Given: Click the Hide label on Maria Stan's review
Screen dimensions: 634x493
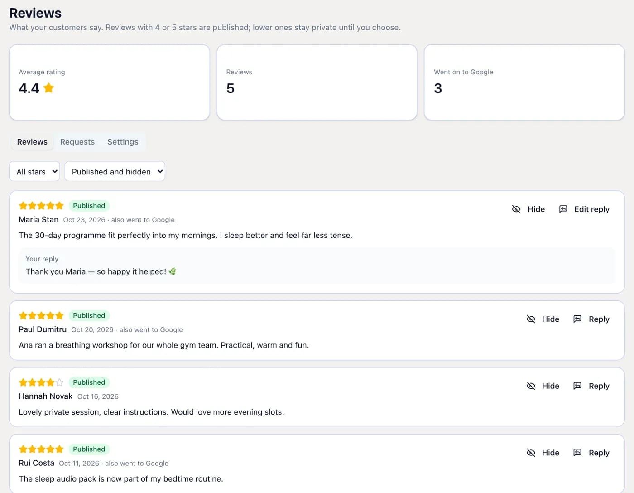Looking at the screenshot, I should coord(536,209).
